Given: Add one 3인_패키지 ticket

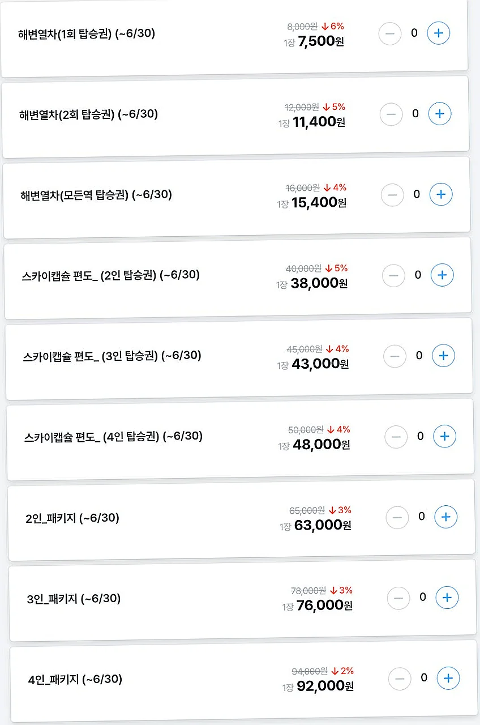Looking at the screenshot, I should click(447, 597).
